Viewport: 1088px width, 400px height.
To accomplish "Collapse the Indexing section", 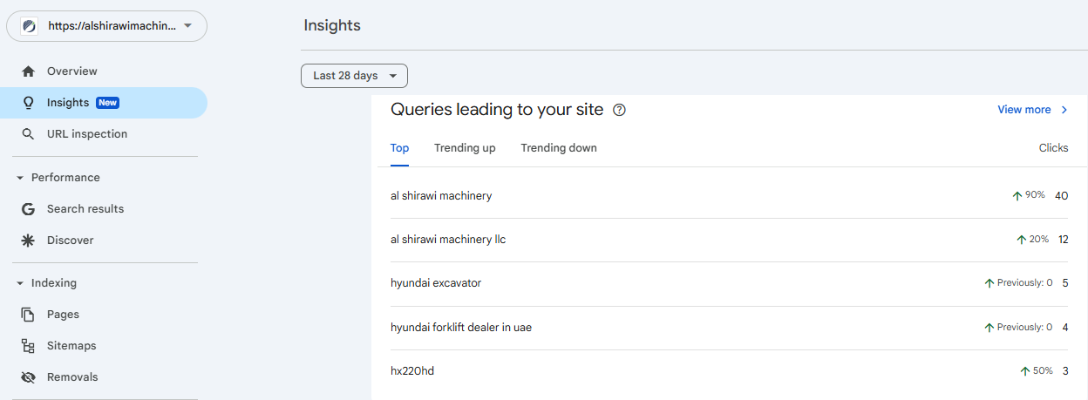I will pos(20,283).
